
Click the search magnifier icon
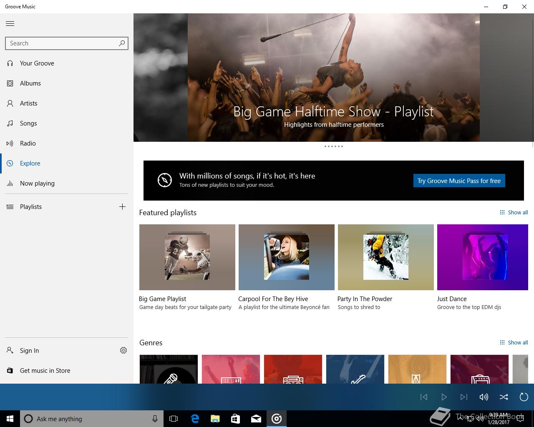(x=122, y=43)
